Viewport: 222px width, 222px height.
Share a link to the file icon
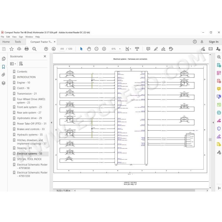203,49
